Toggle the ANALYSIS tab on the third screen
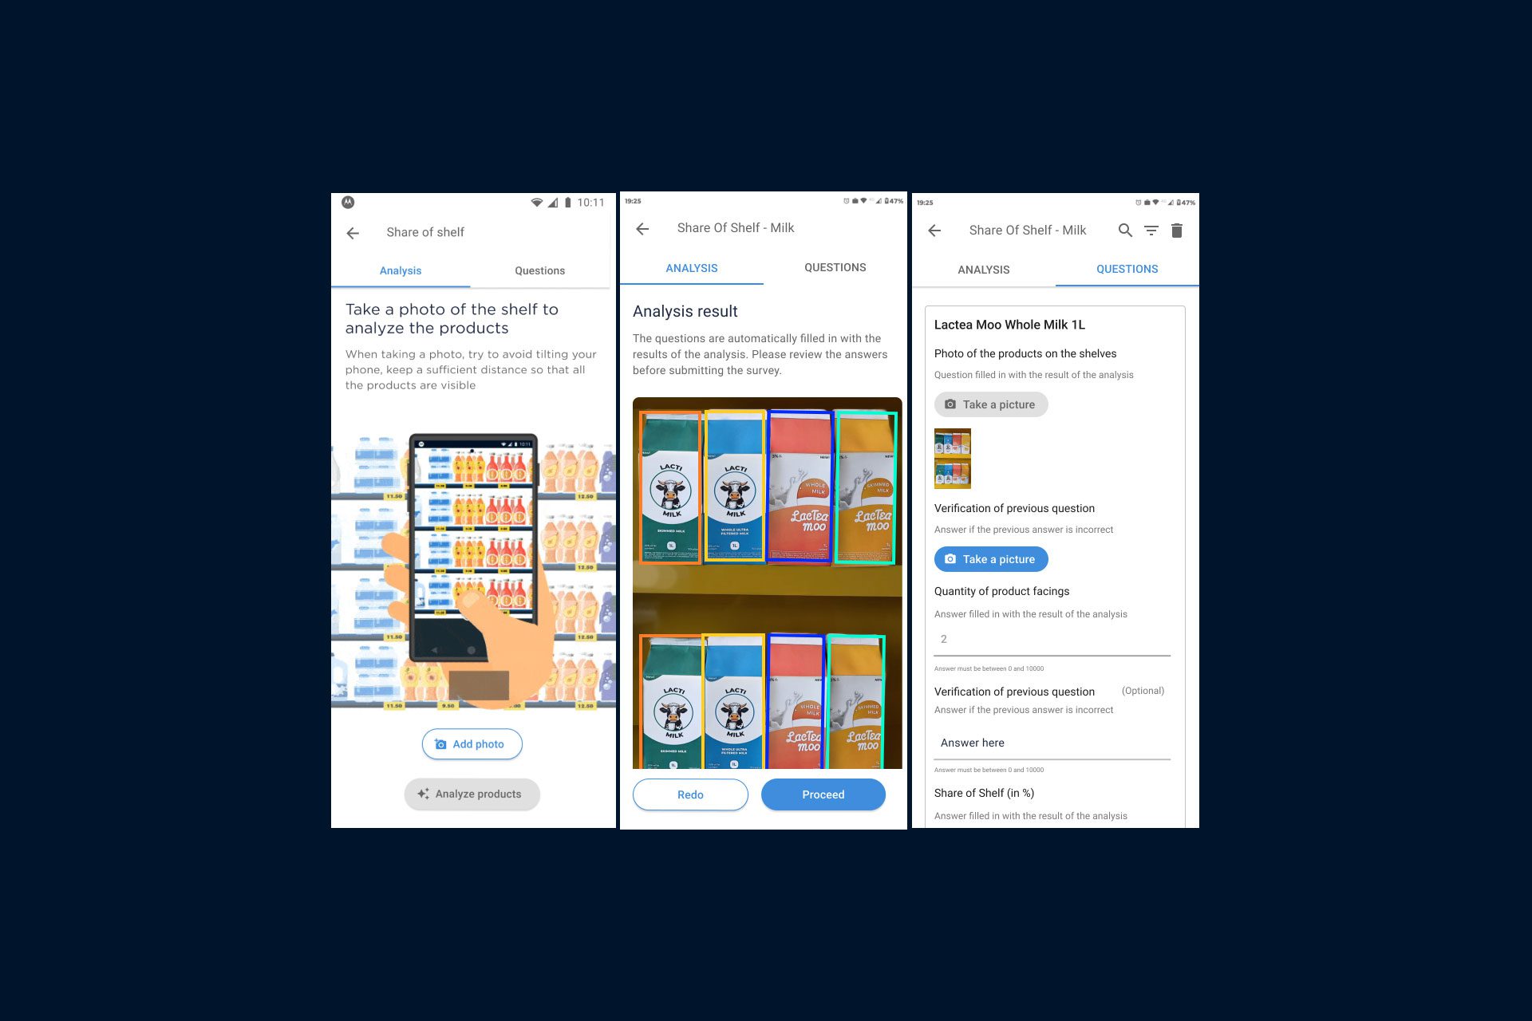 pyautogui.click(x=984, y=269)
